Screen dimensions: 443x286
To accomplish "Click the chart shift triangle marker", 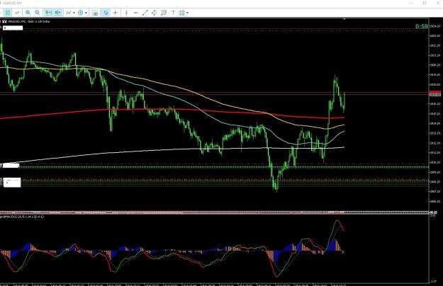I will [344, 19].
